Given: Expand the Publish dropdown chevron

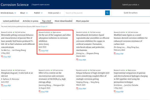Looking at the screenshot, I should [x=42, y=13].
